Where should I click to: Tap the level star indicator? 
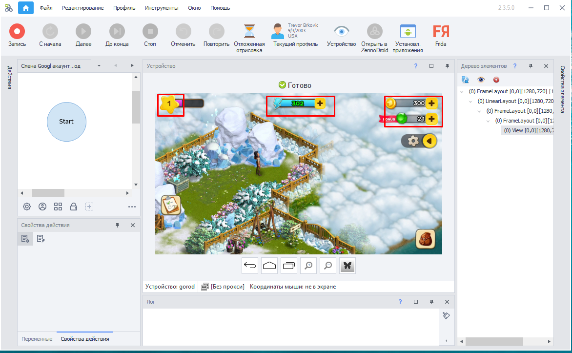point(168,104)
